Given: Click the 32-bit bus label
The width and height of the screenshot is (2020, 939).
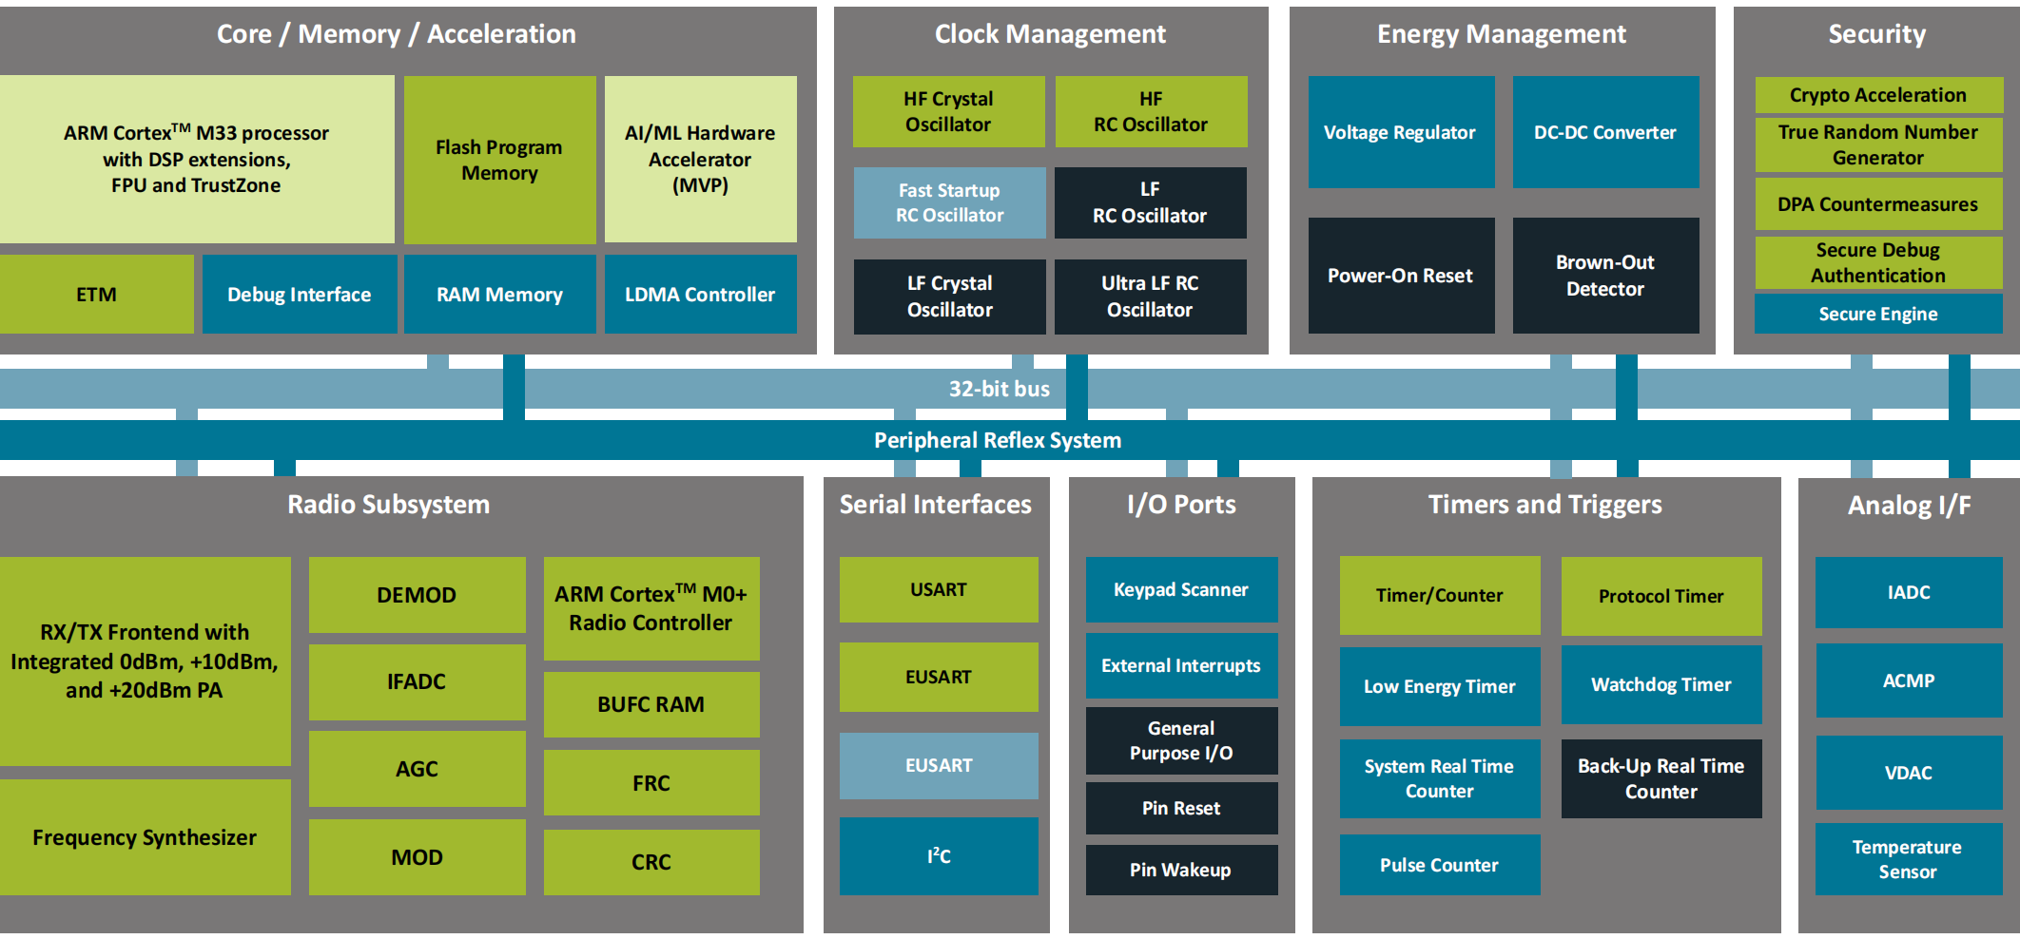Looking at the screenshot, I should (1000, 389).
